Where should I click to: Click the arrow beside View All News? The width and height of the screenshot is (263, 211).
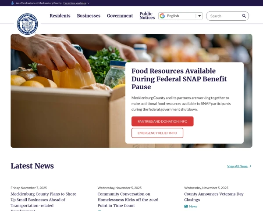250,166
